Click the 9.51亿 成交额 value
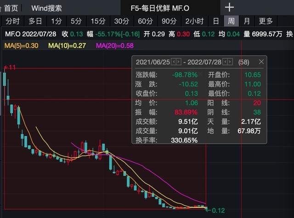 (188, 121)
